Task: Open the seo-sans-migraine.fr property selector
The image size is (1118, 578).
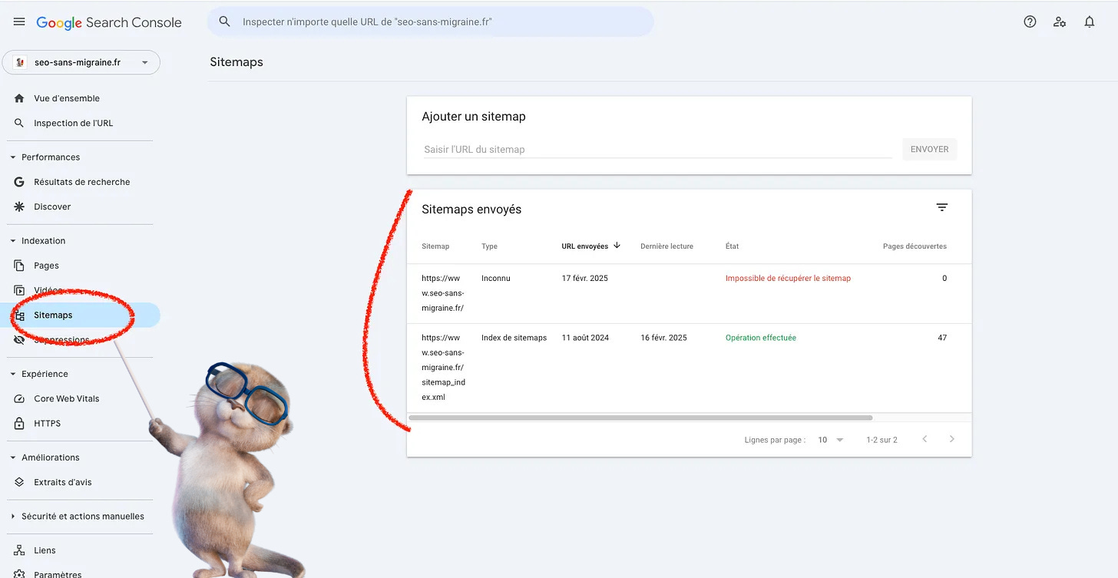Action: [81, 62]
